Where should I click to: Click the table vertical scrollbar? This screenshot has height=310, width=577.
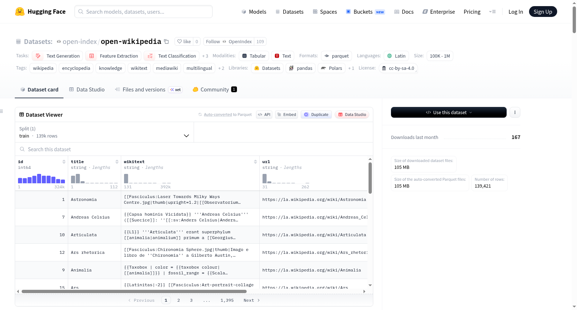370,178
